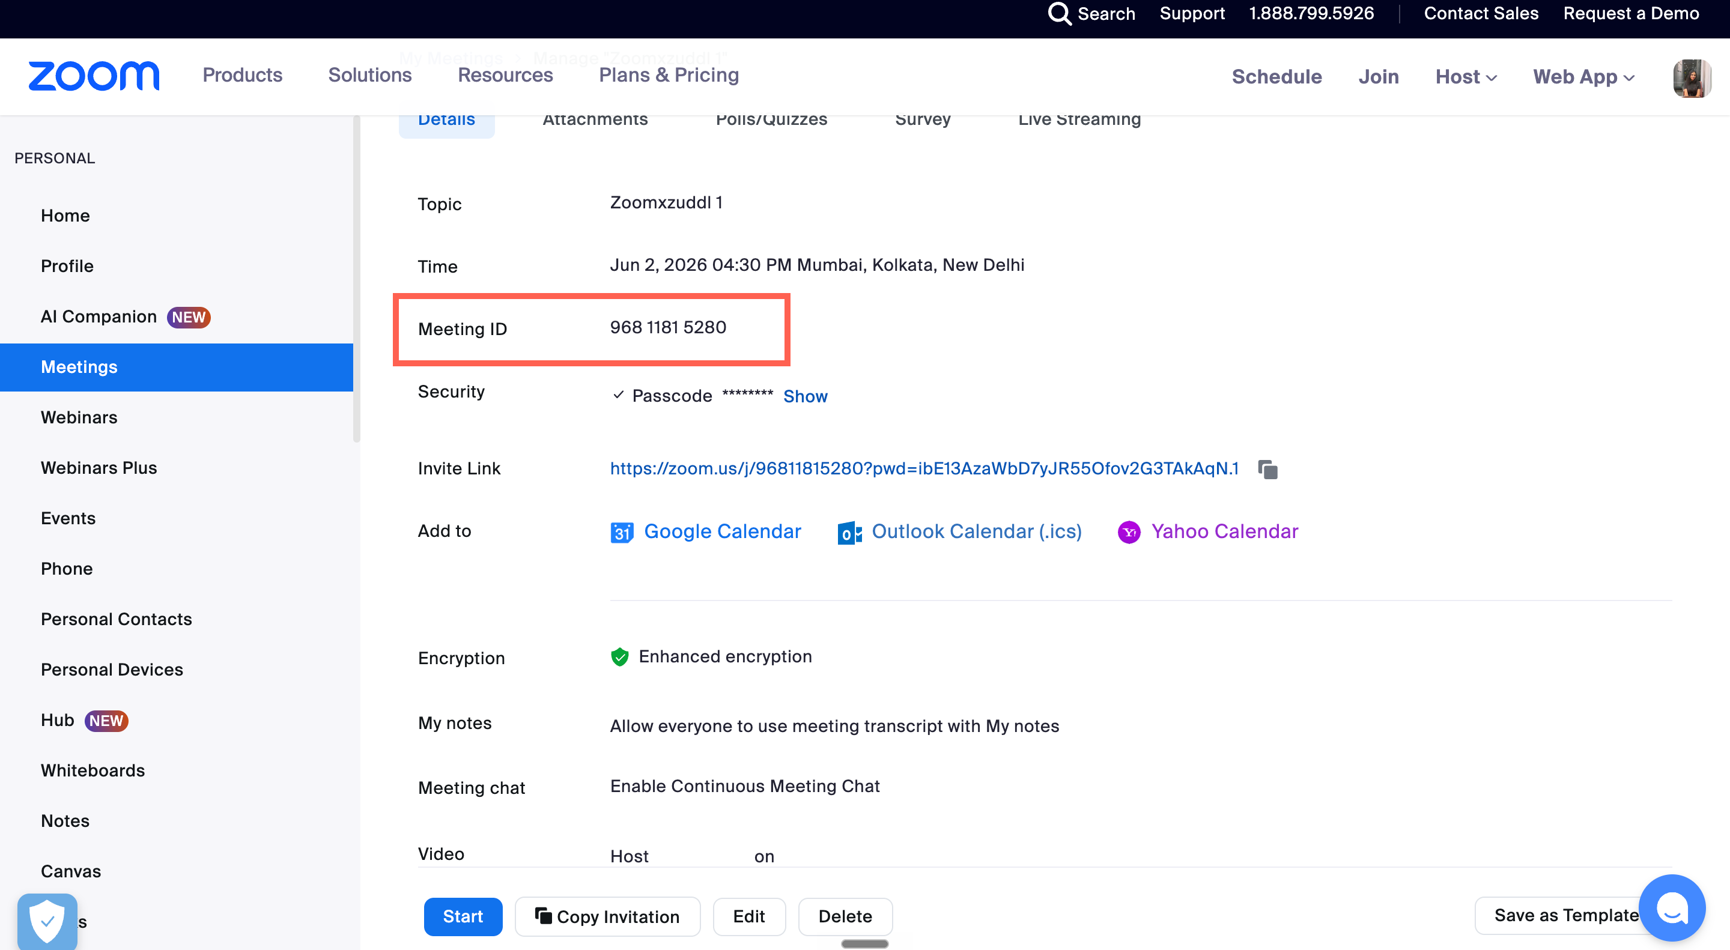Go to Plans & Pricing
1730x950 pixels.
click(669, 75)
